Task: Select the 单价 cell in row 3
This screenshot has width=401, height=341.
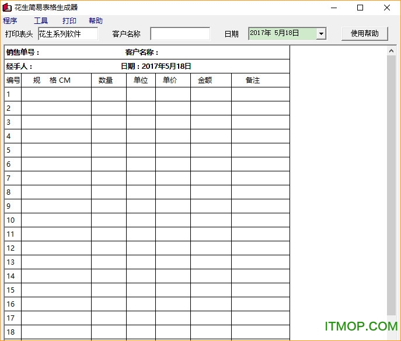Action: tap(173, 122)
